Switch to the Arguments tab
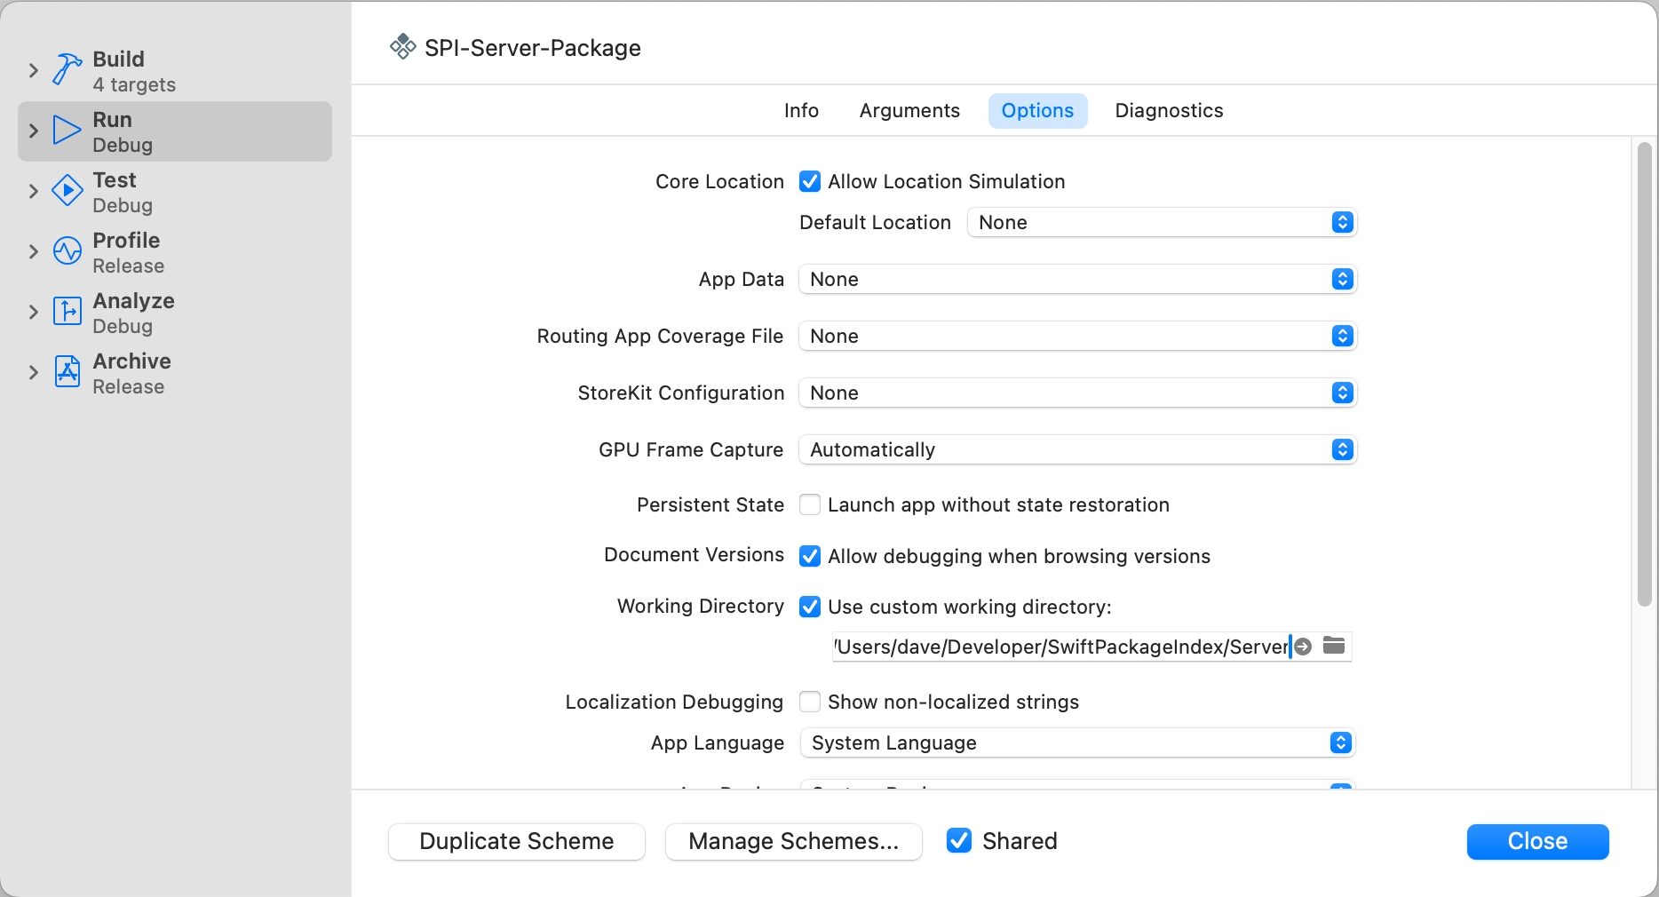Image resolution: width=1659 pixels, height=897 pixels. (x=909, y=111)
